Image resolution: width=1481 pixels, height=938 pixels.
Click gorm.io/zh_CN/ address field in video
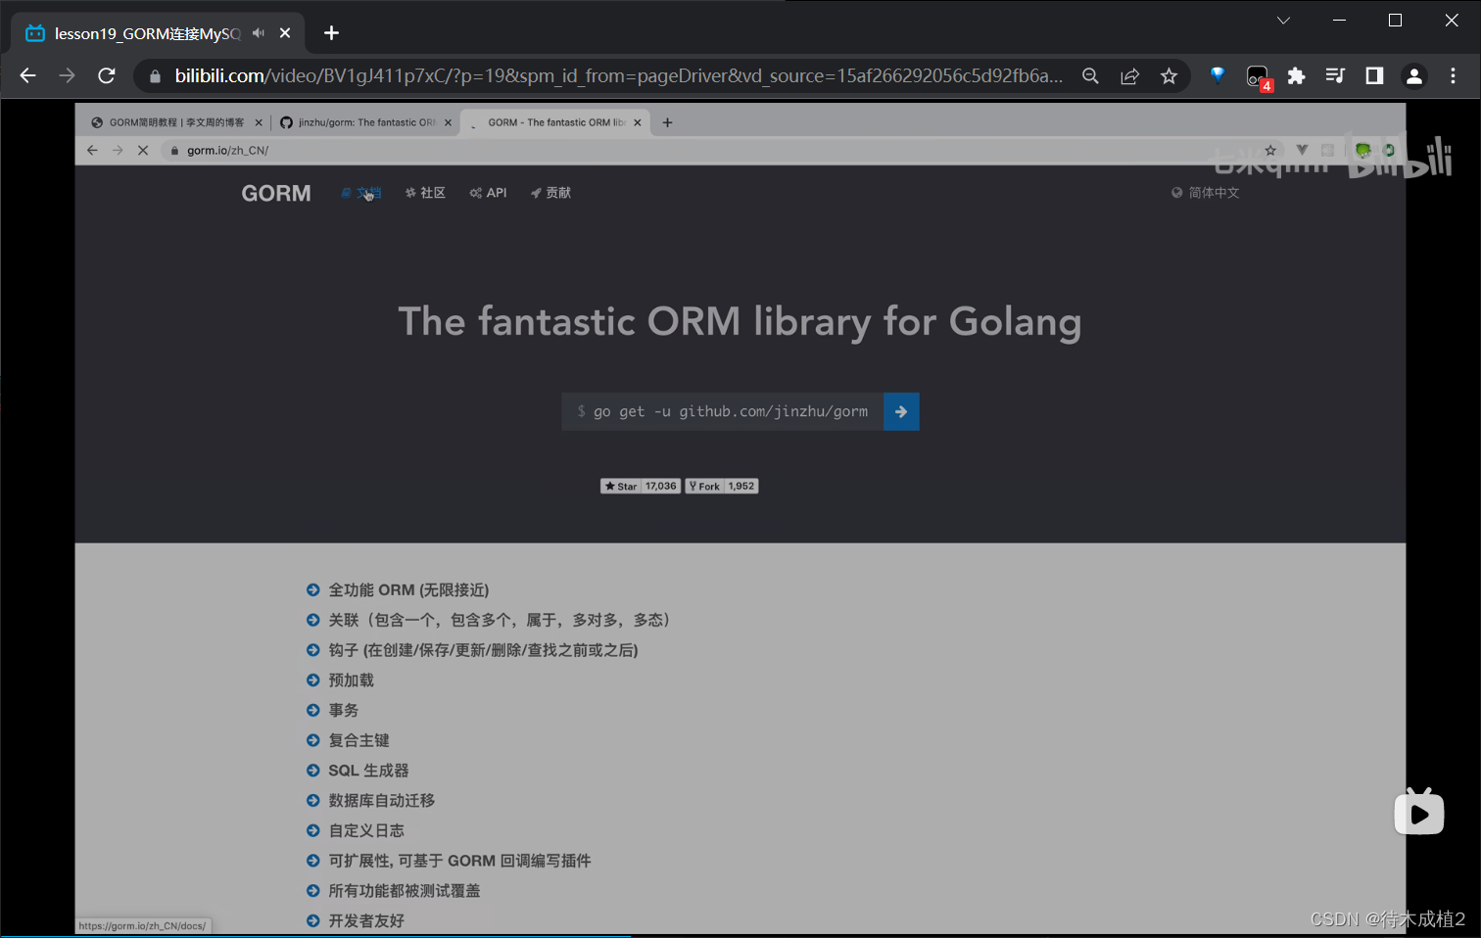pyautogui.click(x=227, y=150)
